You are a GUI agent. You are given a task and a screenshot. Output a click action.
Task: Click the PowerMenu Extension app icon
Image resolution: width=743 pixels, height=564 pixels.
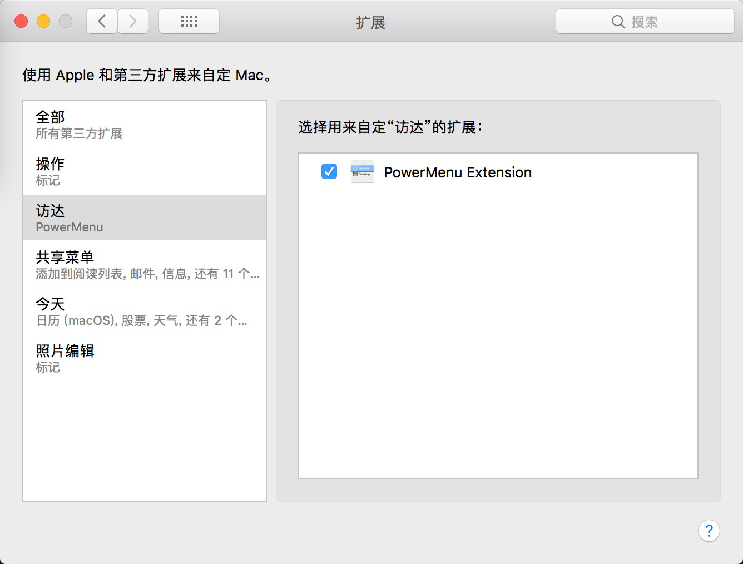coord(363,172)
